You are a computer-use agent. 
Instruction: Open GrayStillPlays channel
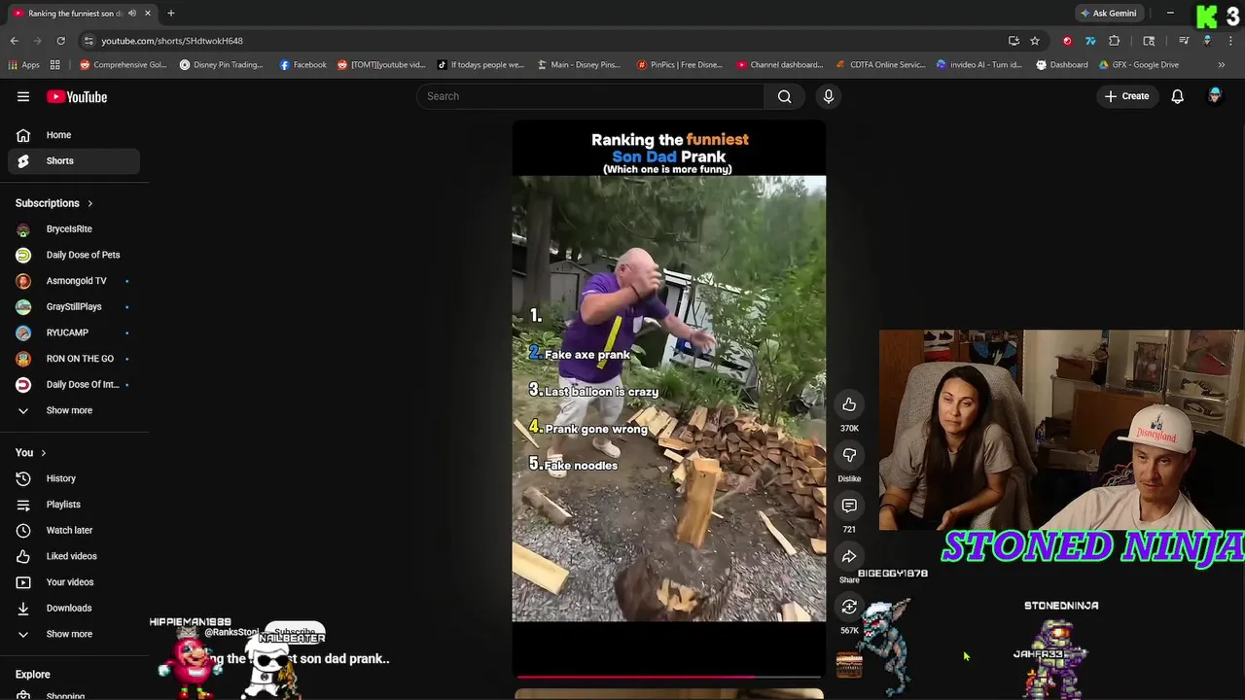(x=74, y=307)
